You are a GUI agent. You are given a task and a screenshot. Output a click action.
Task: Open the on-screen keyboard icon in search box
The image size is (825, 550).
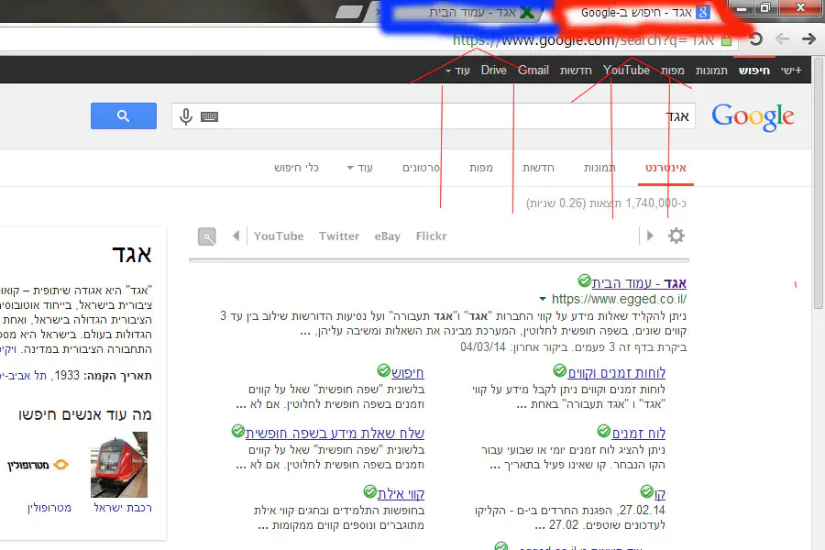point(209,116)
